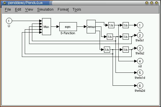Select output port 1 labeled x

140,25
